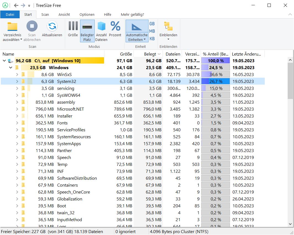Expand the Microsoft.NET folder
Viewport: 294px width, 235px height.
(x=17, y=109)
